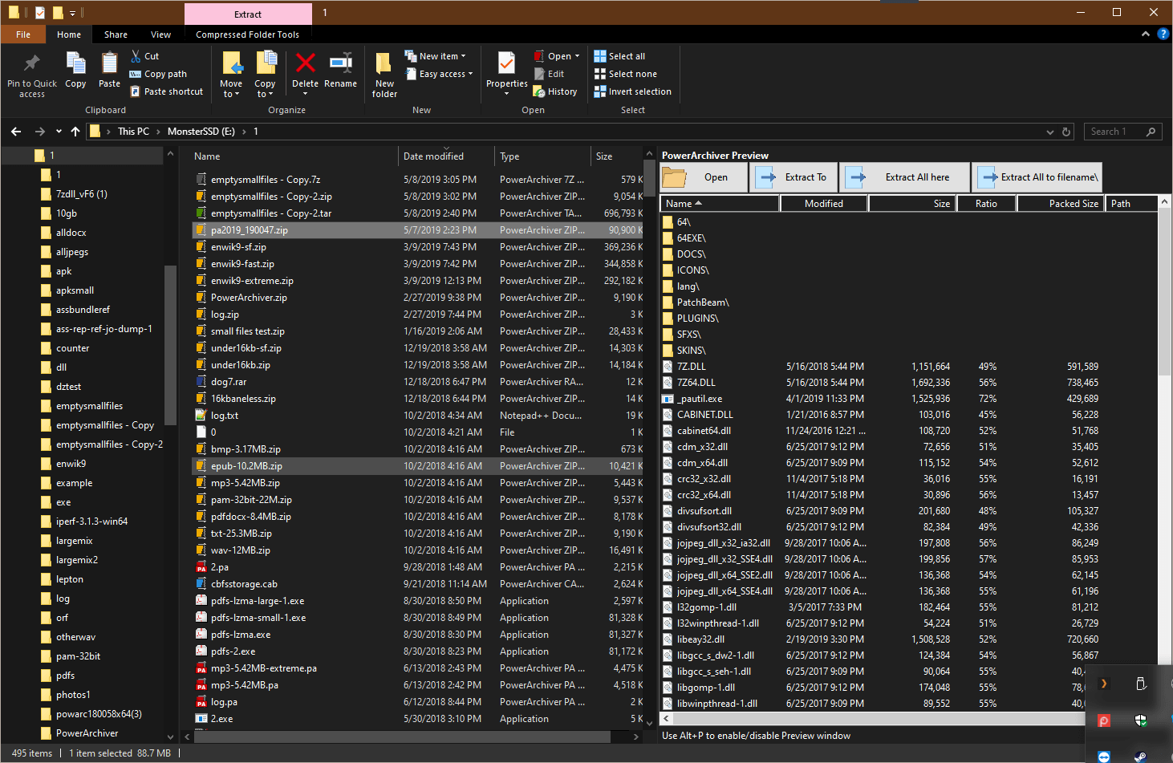Select the enwik9-extreme.zip file
The height and width of the screenshot is (763, 1173).
pos(418,281)
